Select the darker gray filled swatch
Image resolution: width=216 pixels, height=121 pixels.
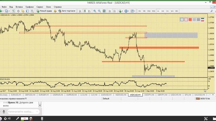coord(198,19)
